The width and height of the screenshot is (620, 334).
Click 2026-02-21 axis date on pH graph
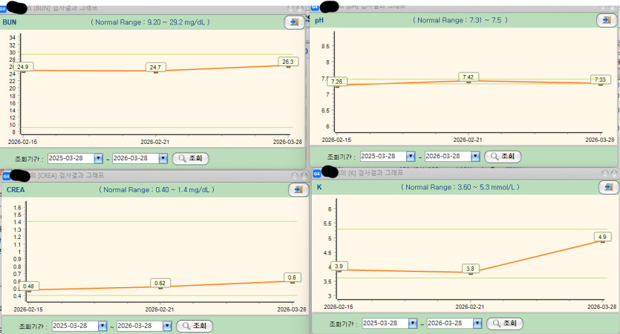468,140
